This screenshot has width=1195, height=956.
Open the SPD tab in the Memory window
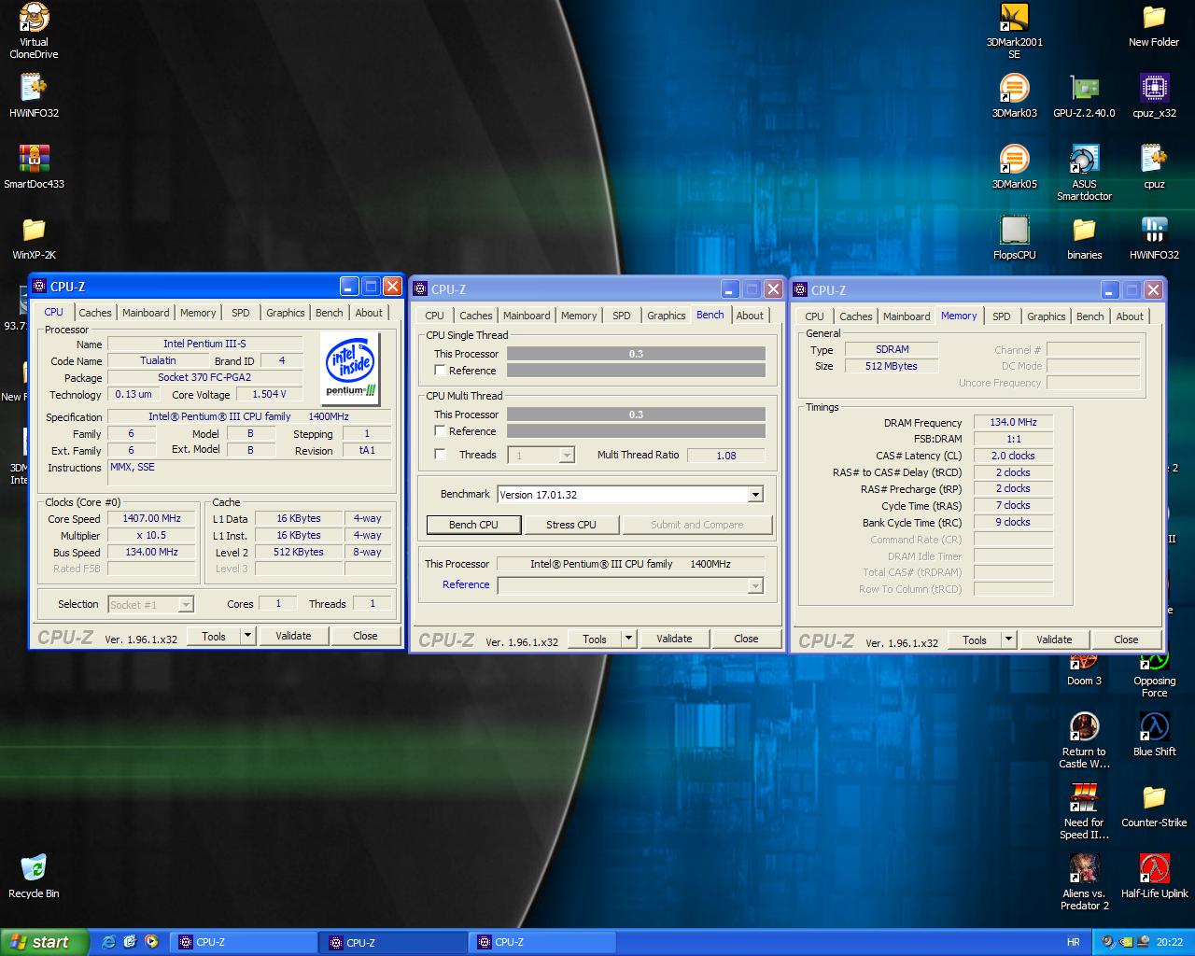click(x=1001, y=316)
